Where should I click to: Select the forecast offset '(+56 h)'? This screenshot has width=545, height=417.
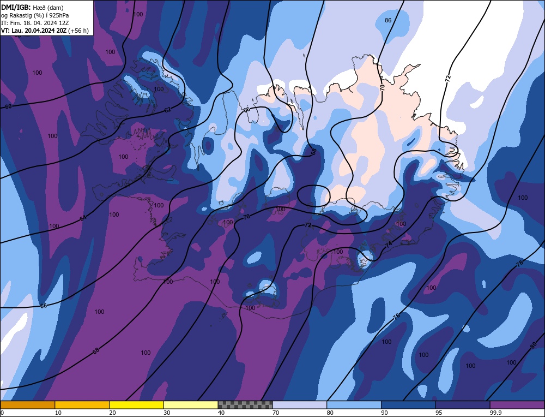[78, 31]
